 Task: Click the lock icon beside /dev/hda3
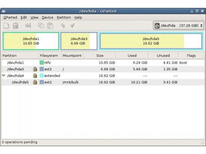tap(35, 69)
